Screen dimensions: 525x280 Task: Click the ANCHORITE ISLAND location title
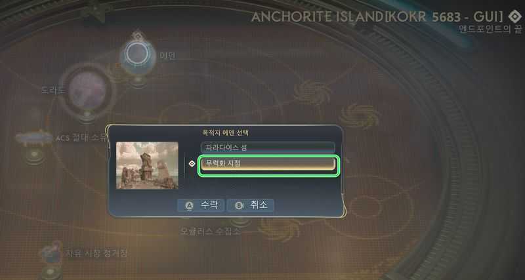377,17
